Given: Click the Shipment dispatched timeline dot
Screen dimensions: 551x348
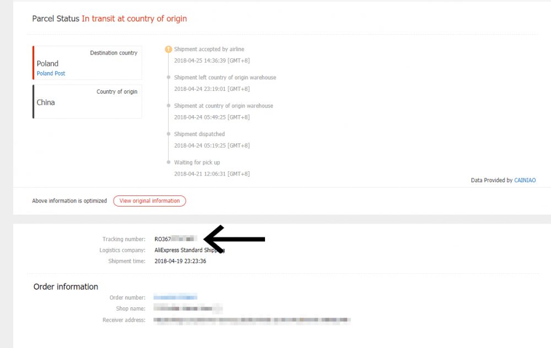Looking at the screenshot, I should pyautogui.click(x=169, y=134).
